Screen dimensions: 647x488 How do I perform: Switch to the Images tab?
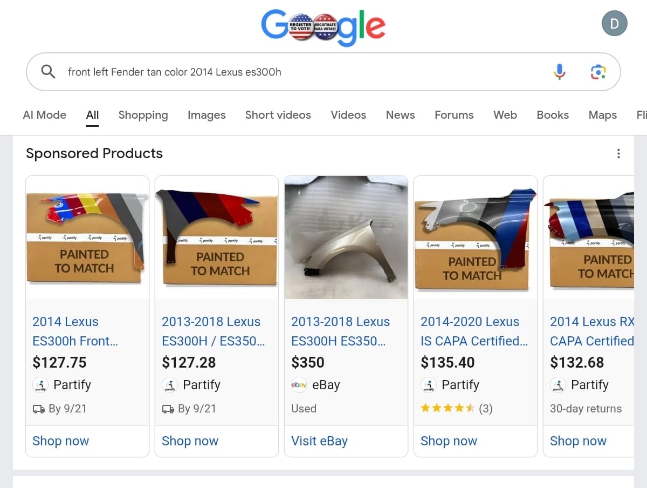207,115
